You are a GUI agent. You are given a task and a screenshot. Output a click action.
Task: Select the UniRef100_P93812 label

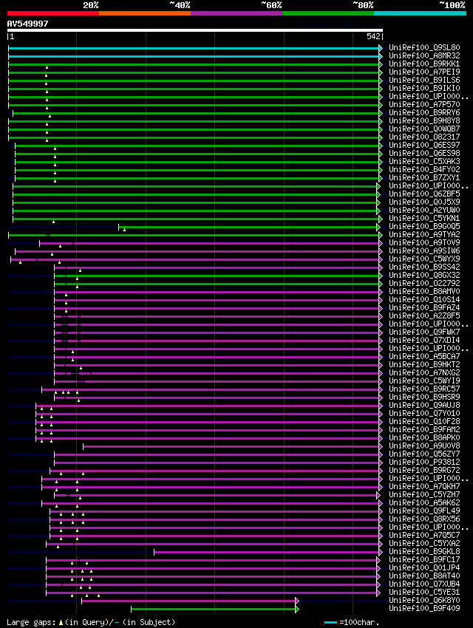424,463
